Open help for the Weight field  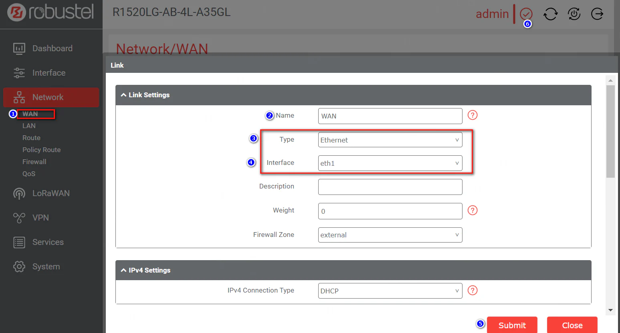[x=473, y=211]
